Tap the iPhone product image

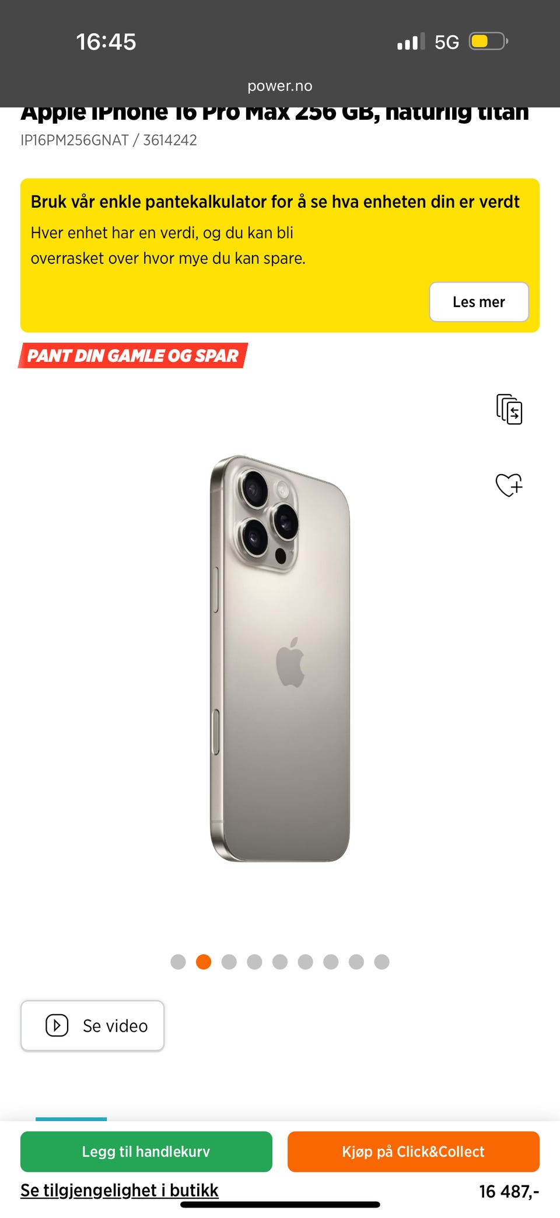click(280, 658)
